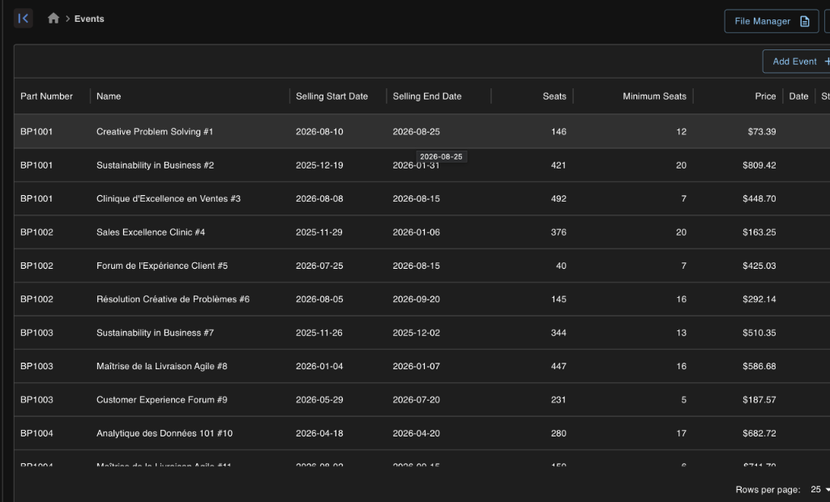Click the end date 2026-09-20 cell

click(x=416, y=300)
